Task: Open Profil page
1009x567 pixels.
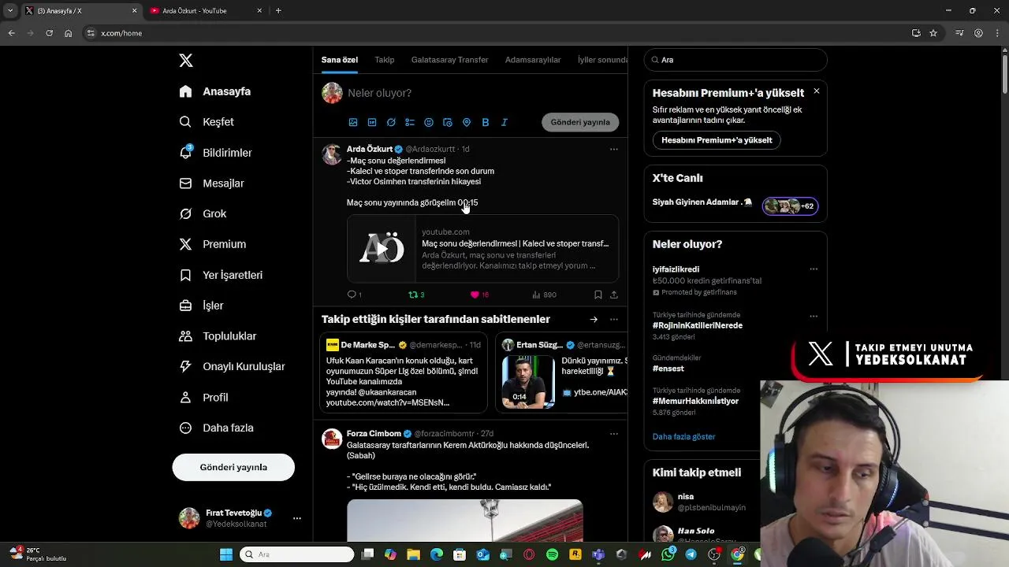Action: point(204,398)
